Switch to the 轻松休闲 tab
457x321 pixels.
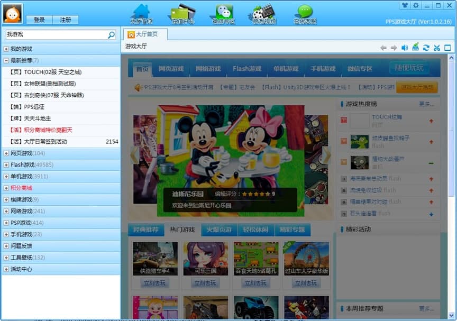pos(256,230)
